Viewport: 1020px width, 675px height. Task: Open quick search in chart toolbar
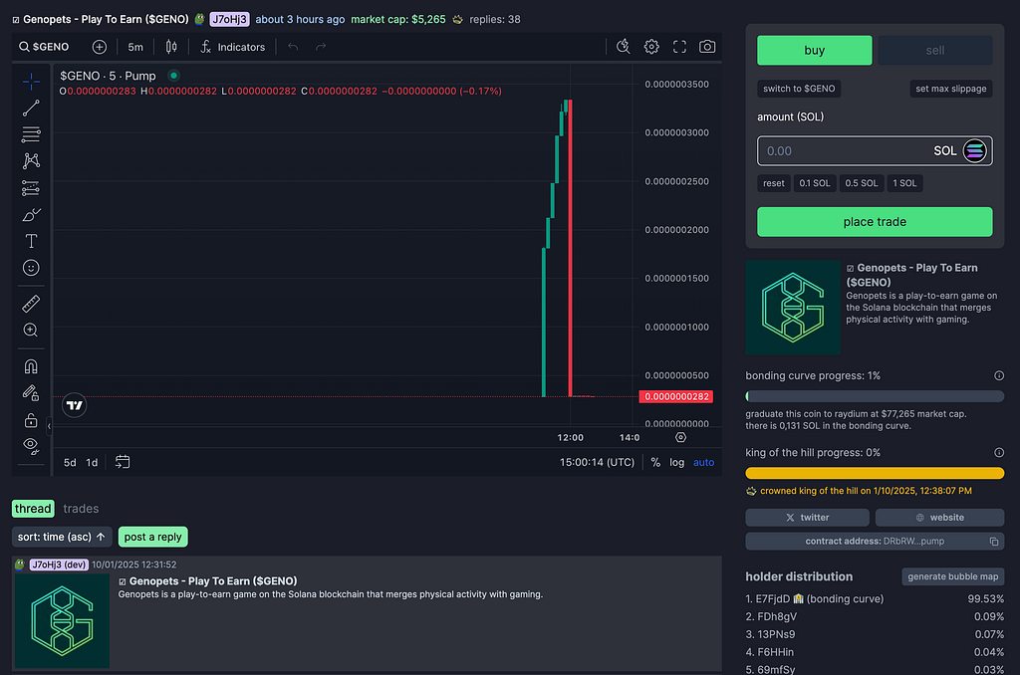coord(624,47)
